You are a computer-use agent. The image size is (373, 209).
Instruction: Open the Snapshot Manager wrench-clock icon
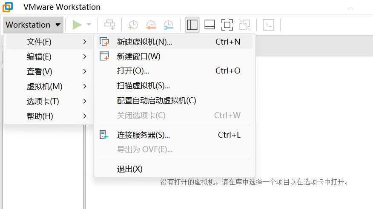click(169, 25)
